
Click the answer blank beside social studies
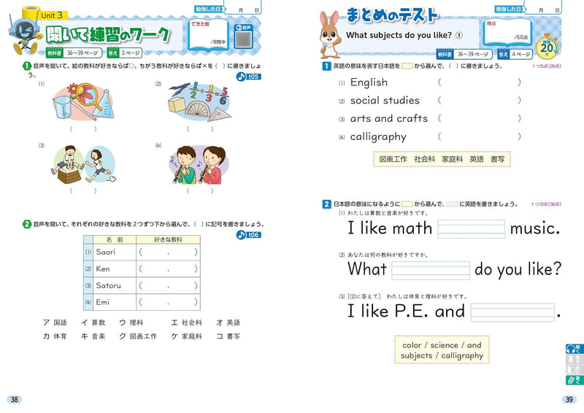(x=480, y=100)
